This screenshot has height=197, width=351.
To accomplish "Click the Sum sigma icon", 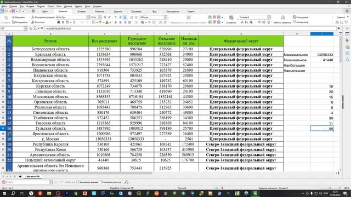I will 35,28.
